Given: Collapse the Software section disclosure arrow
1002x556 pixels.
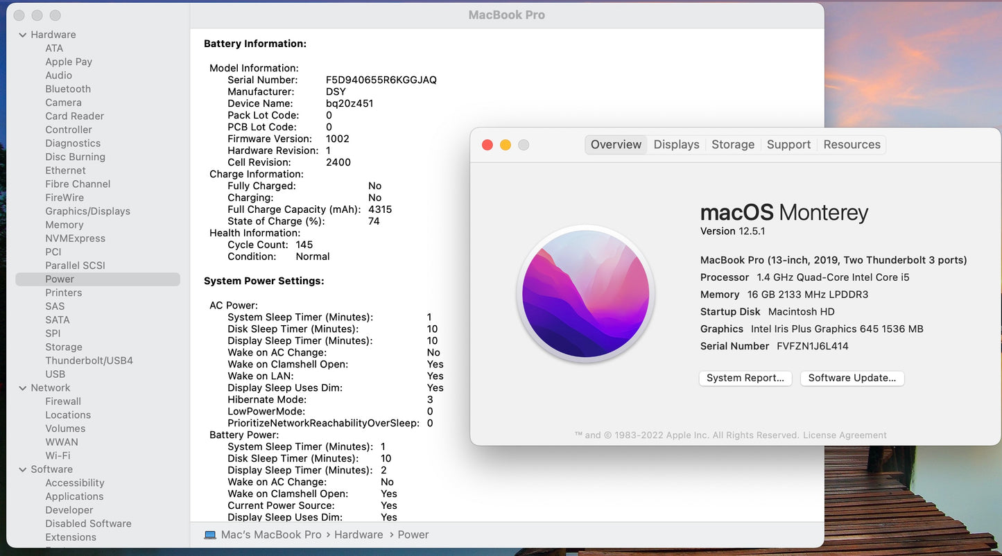Looking at the screenshot, I should tap(23, 469).
